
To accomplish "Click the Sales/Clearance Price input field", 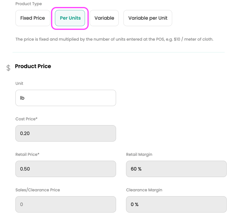I will (x=65, y=204).
